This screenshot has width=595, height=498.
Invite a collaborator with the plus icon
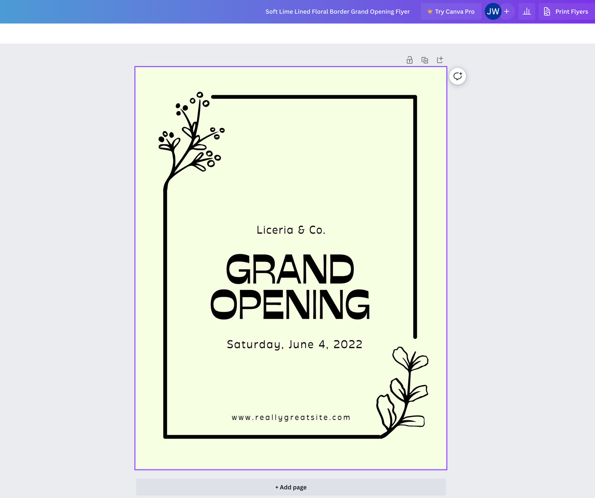(506, 12)
